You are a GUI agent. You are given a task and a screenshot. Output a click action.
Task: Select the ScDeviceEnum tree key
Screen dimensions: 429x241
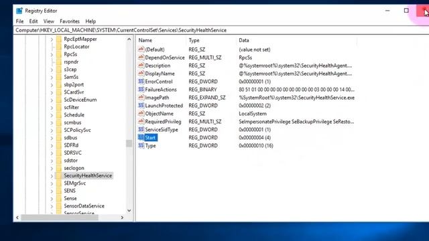click(x=80, y=100)
